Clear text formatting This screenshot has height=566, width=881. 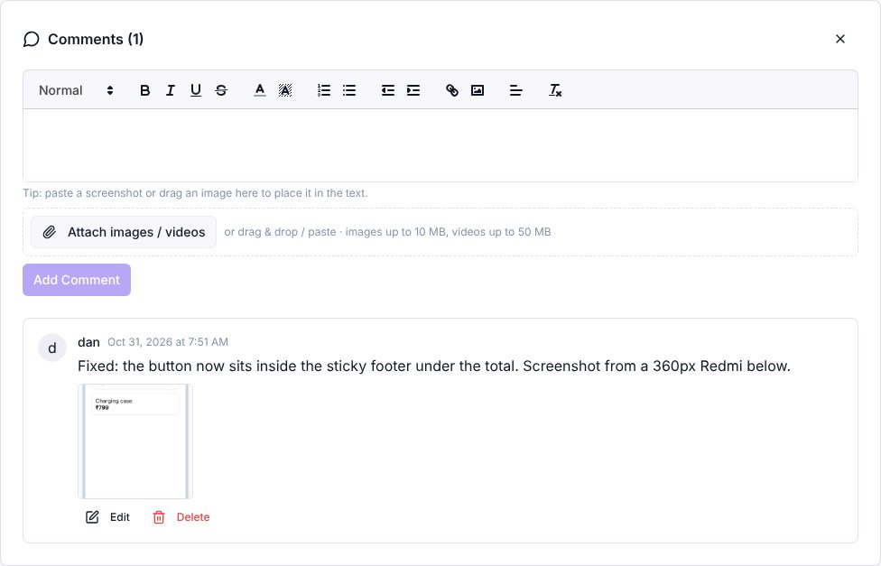click(x=555, y=90)
